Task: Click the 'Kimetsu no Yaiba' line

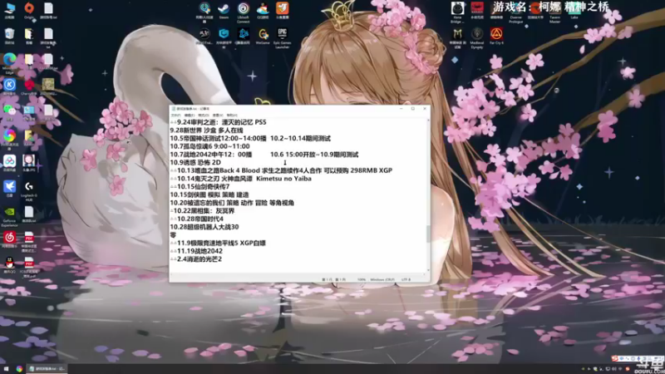Action: click(x=241, y=179)
